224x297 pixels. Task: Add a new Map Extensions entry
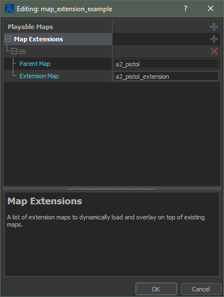pyautogui.click(x=214, y=39)
